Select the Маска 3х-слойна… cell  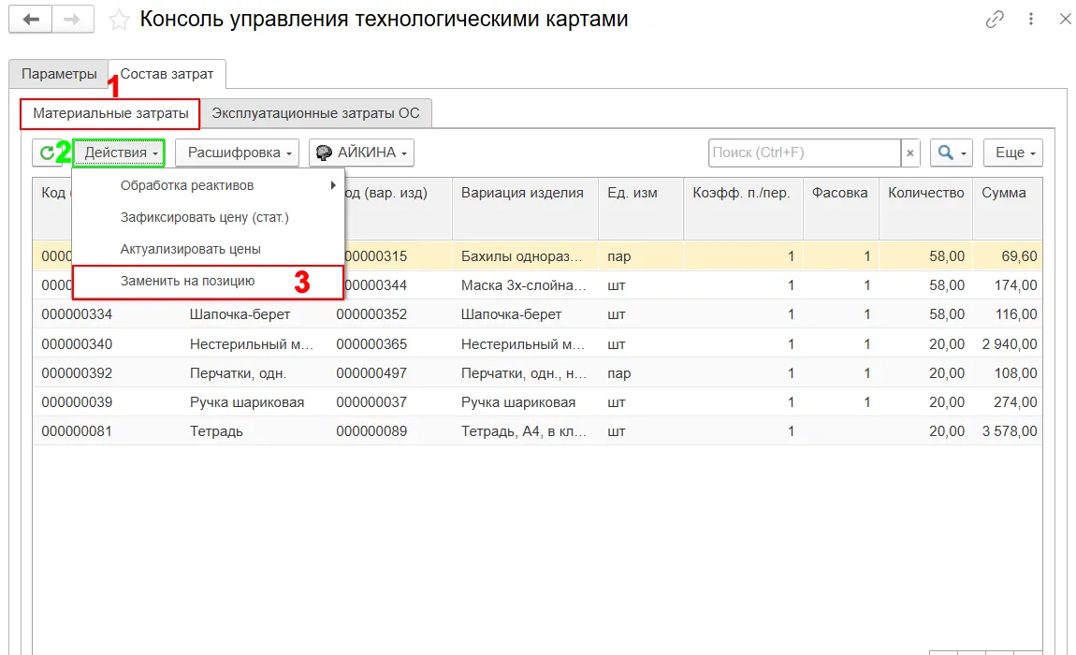pyautogui.click(x=525, y=285)
